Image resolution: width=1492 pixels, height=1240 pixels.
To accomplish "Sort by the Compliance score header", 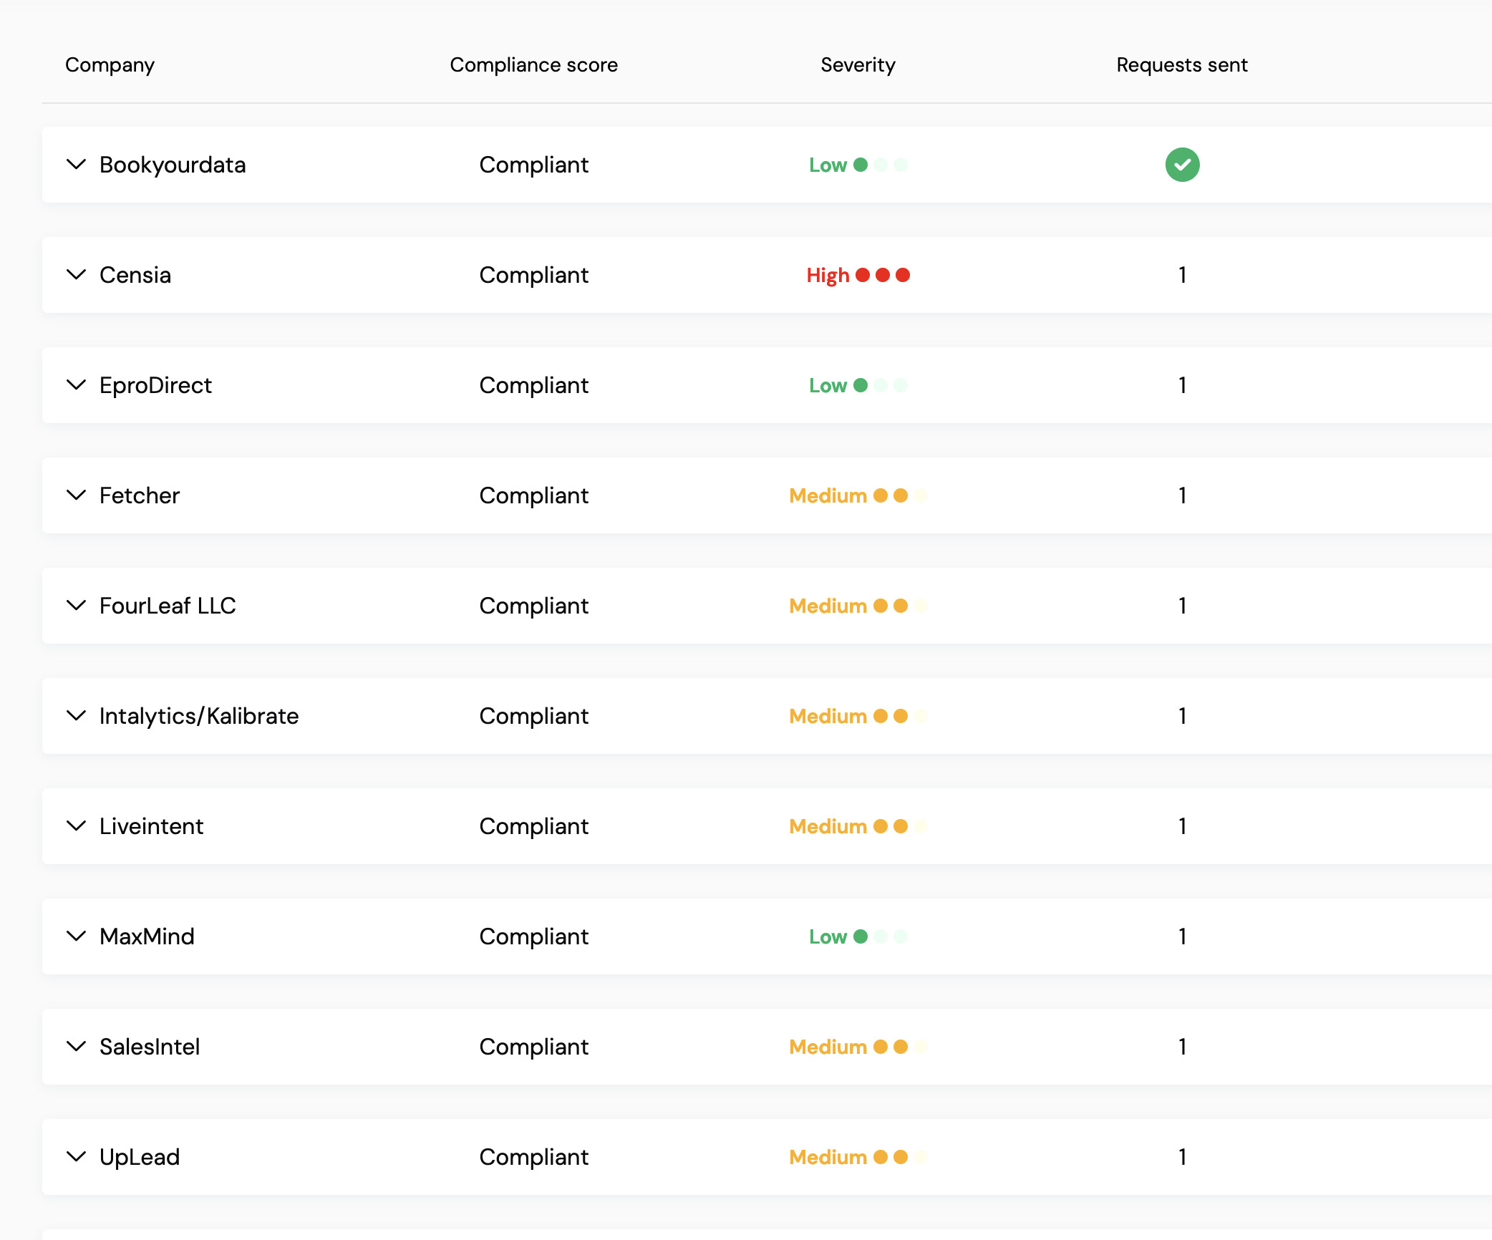I will (533, 65).
